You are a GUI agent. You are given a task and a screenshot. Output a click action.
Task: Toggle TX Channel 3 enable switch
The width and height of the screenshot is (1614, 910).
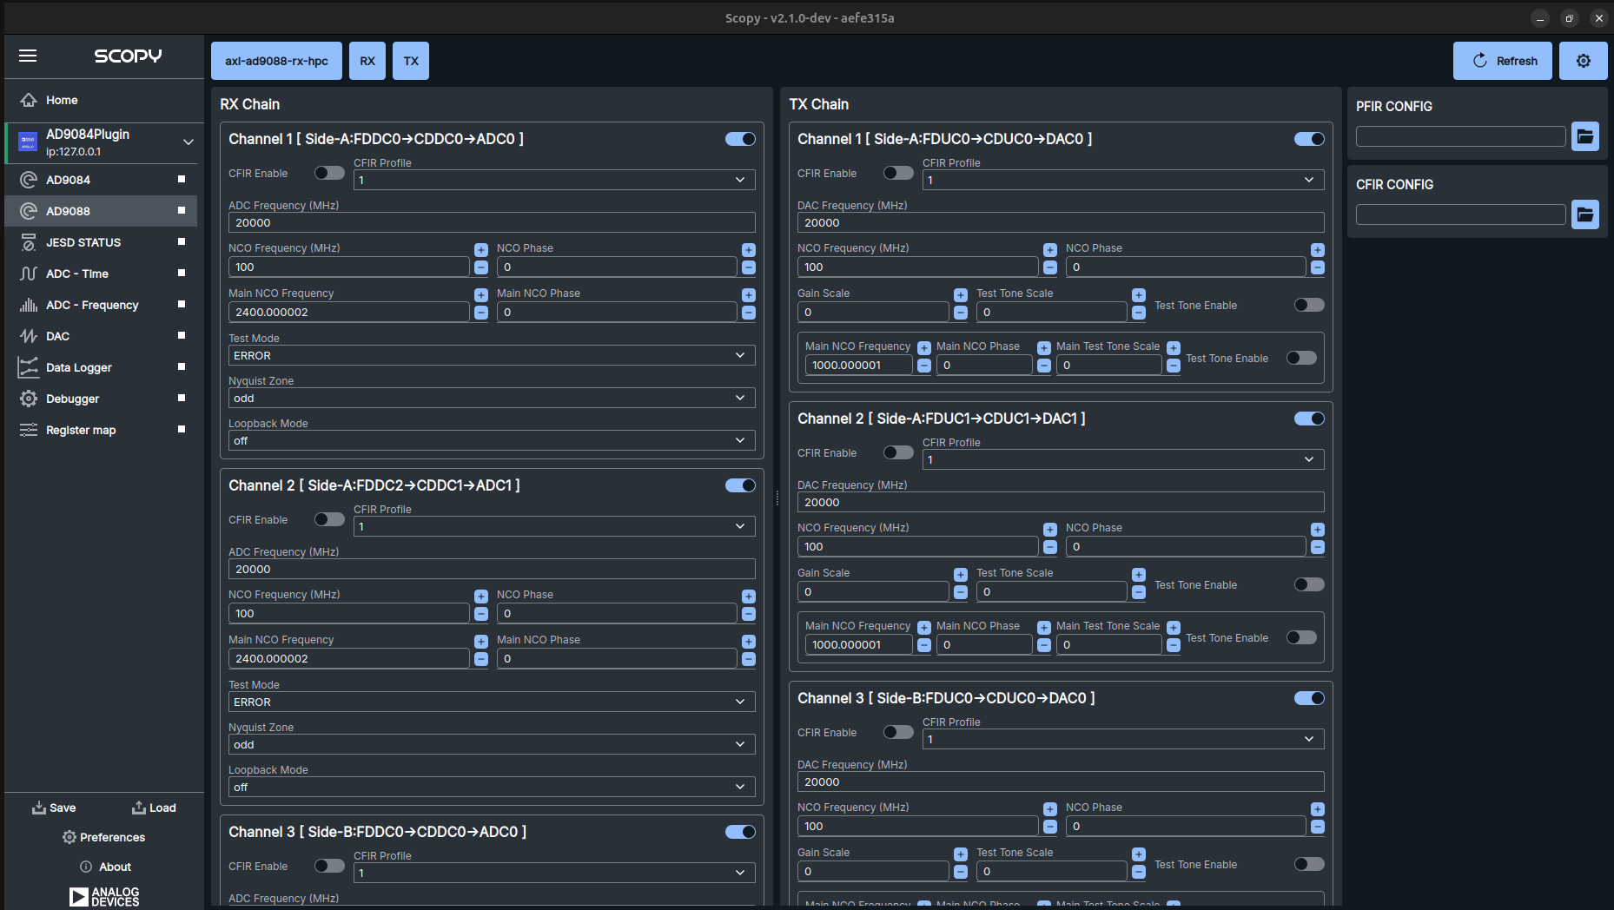[x=1309, y=698]
